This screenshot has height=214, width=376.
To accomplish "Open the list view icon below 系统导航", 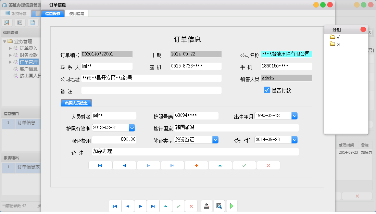I will [x=20, y=22].
